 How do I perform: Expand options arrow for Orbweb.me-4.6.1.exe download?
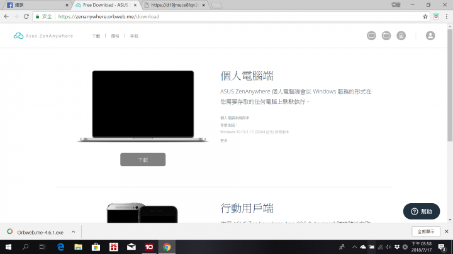click(74, 232)
